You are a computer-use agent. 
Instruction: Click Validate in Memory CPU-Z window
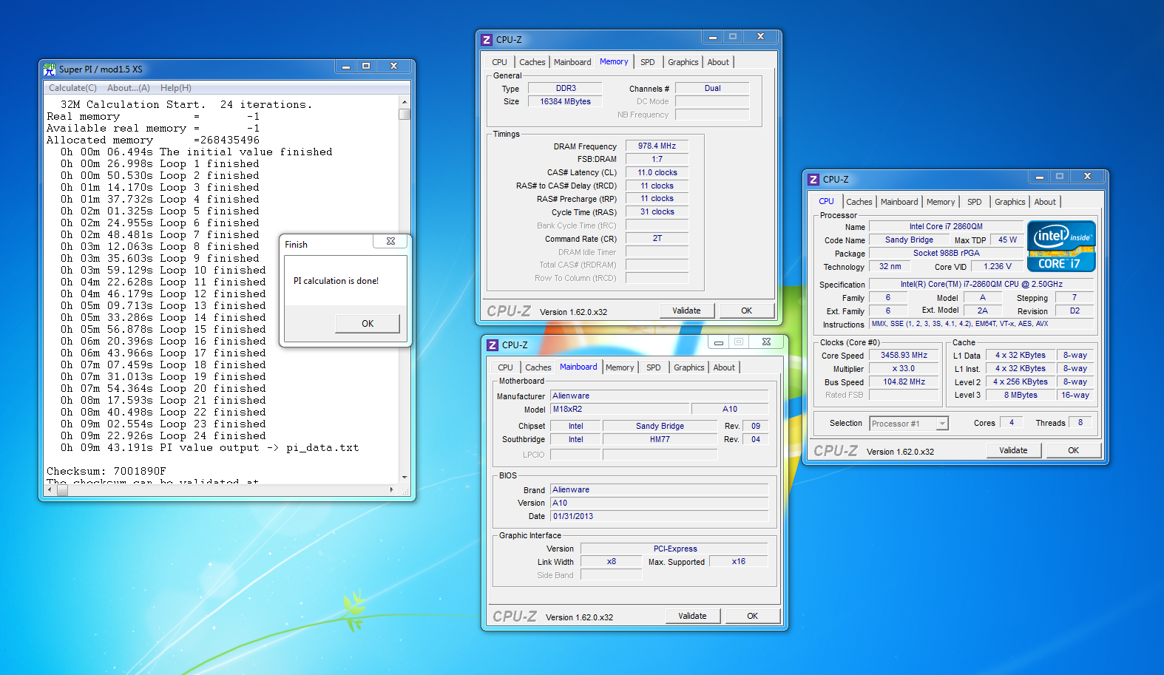click(686, 311)
